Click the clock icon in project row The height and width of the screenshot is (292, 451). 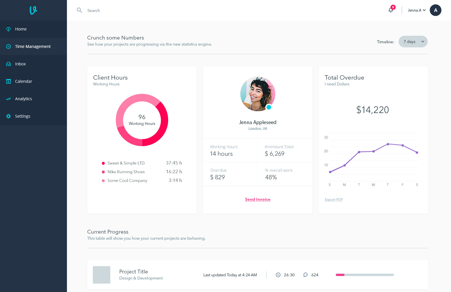click(278, 275)
